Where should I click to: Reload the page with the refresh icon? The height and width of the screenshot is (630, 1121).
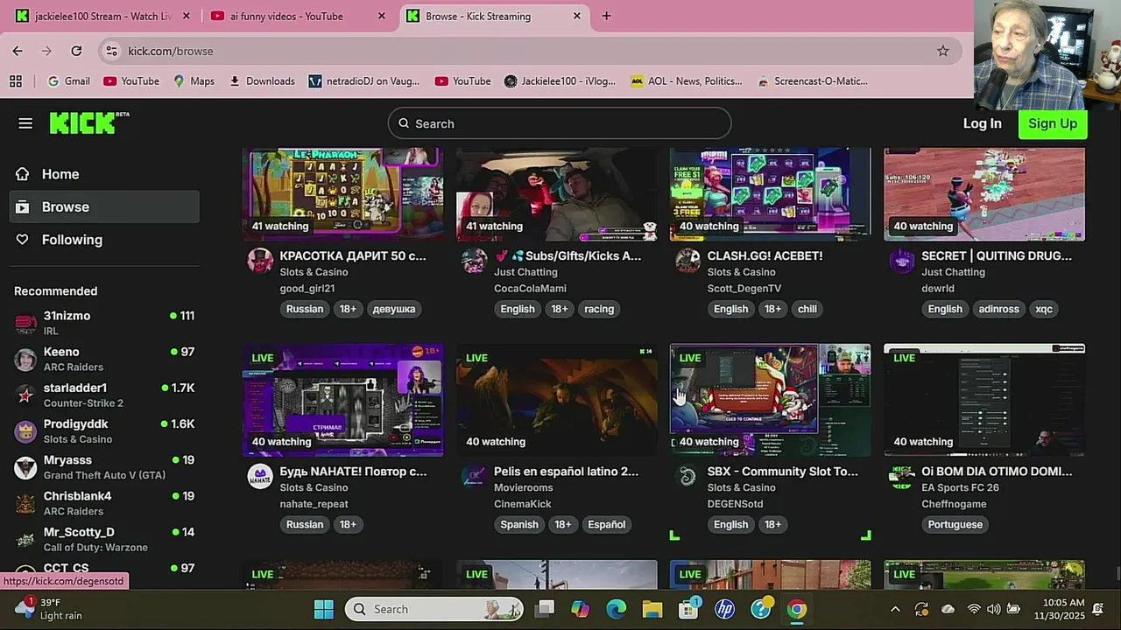coord(76,51)
